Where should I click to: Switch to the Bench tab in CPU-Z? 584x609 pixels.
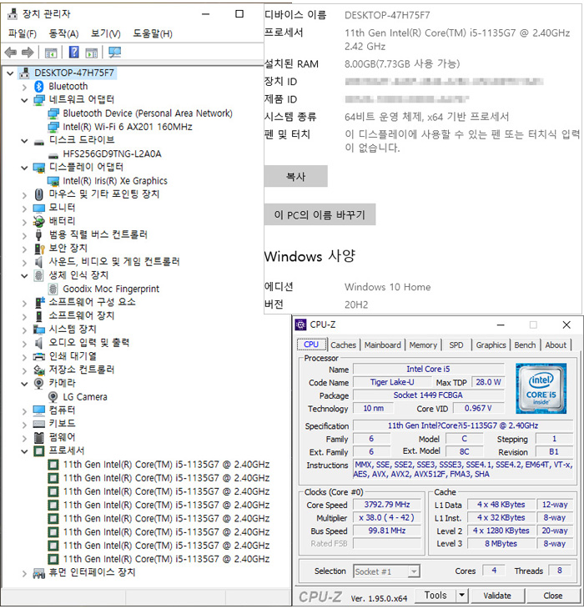(x=525, y=345)
